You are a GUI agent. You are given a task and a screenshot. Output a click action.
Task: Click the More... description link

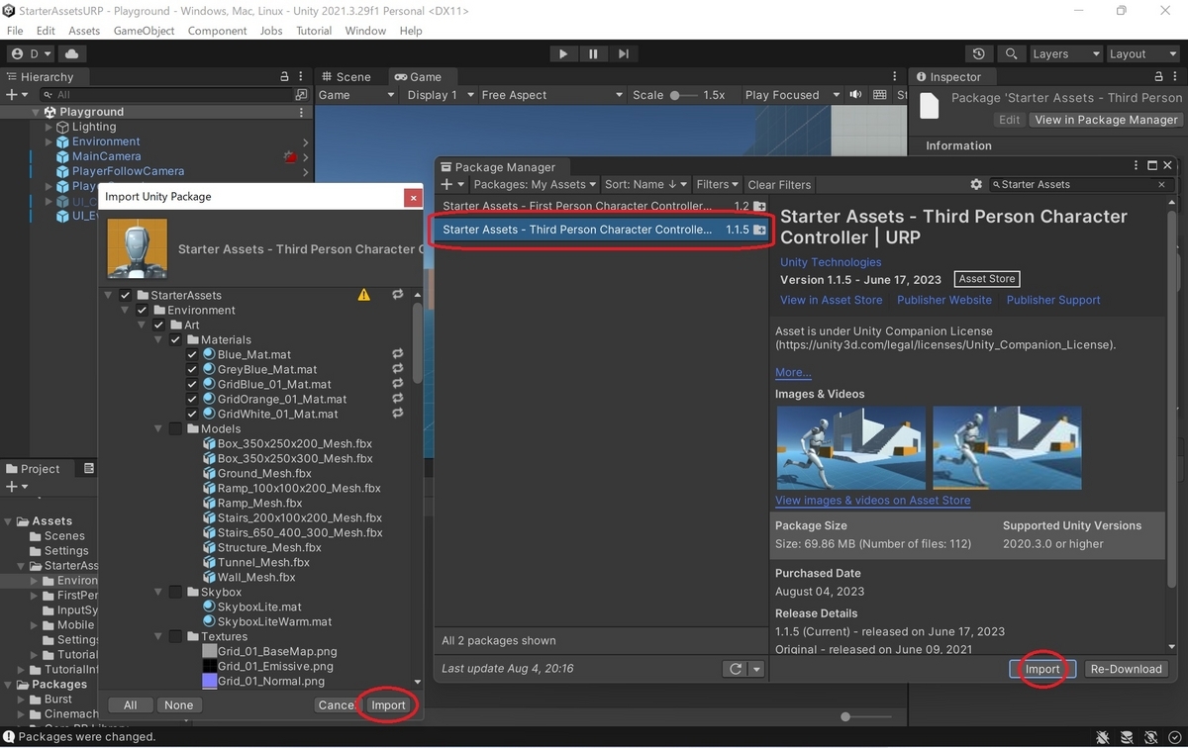click(793, 372)
